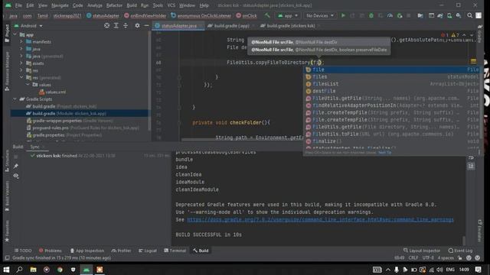
Task: Choose 'filesList' suggestion in autocomplete list
Action: [x=392, y=84]
